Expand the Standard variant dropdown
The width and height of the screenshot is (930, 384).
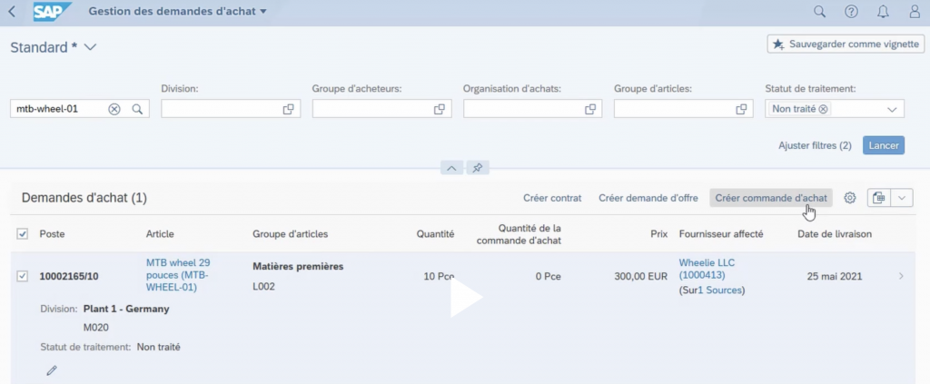pyautogui.click(x=90, y=47)
